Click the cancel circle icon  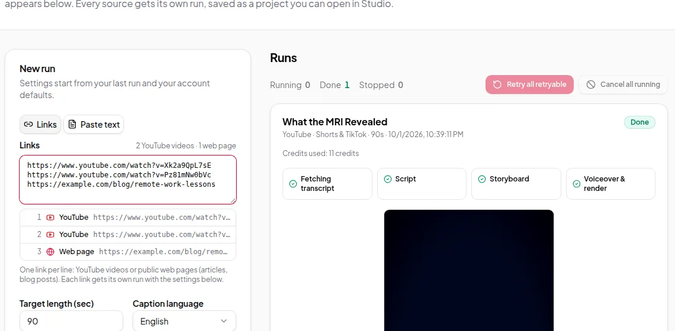click(591, 85)
